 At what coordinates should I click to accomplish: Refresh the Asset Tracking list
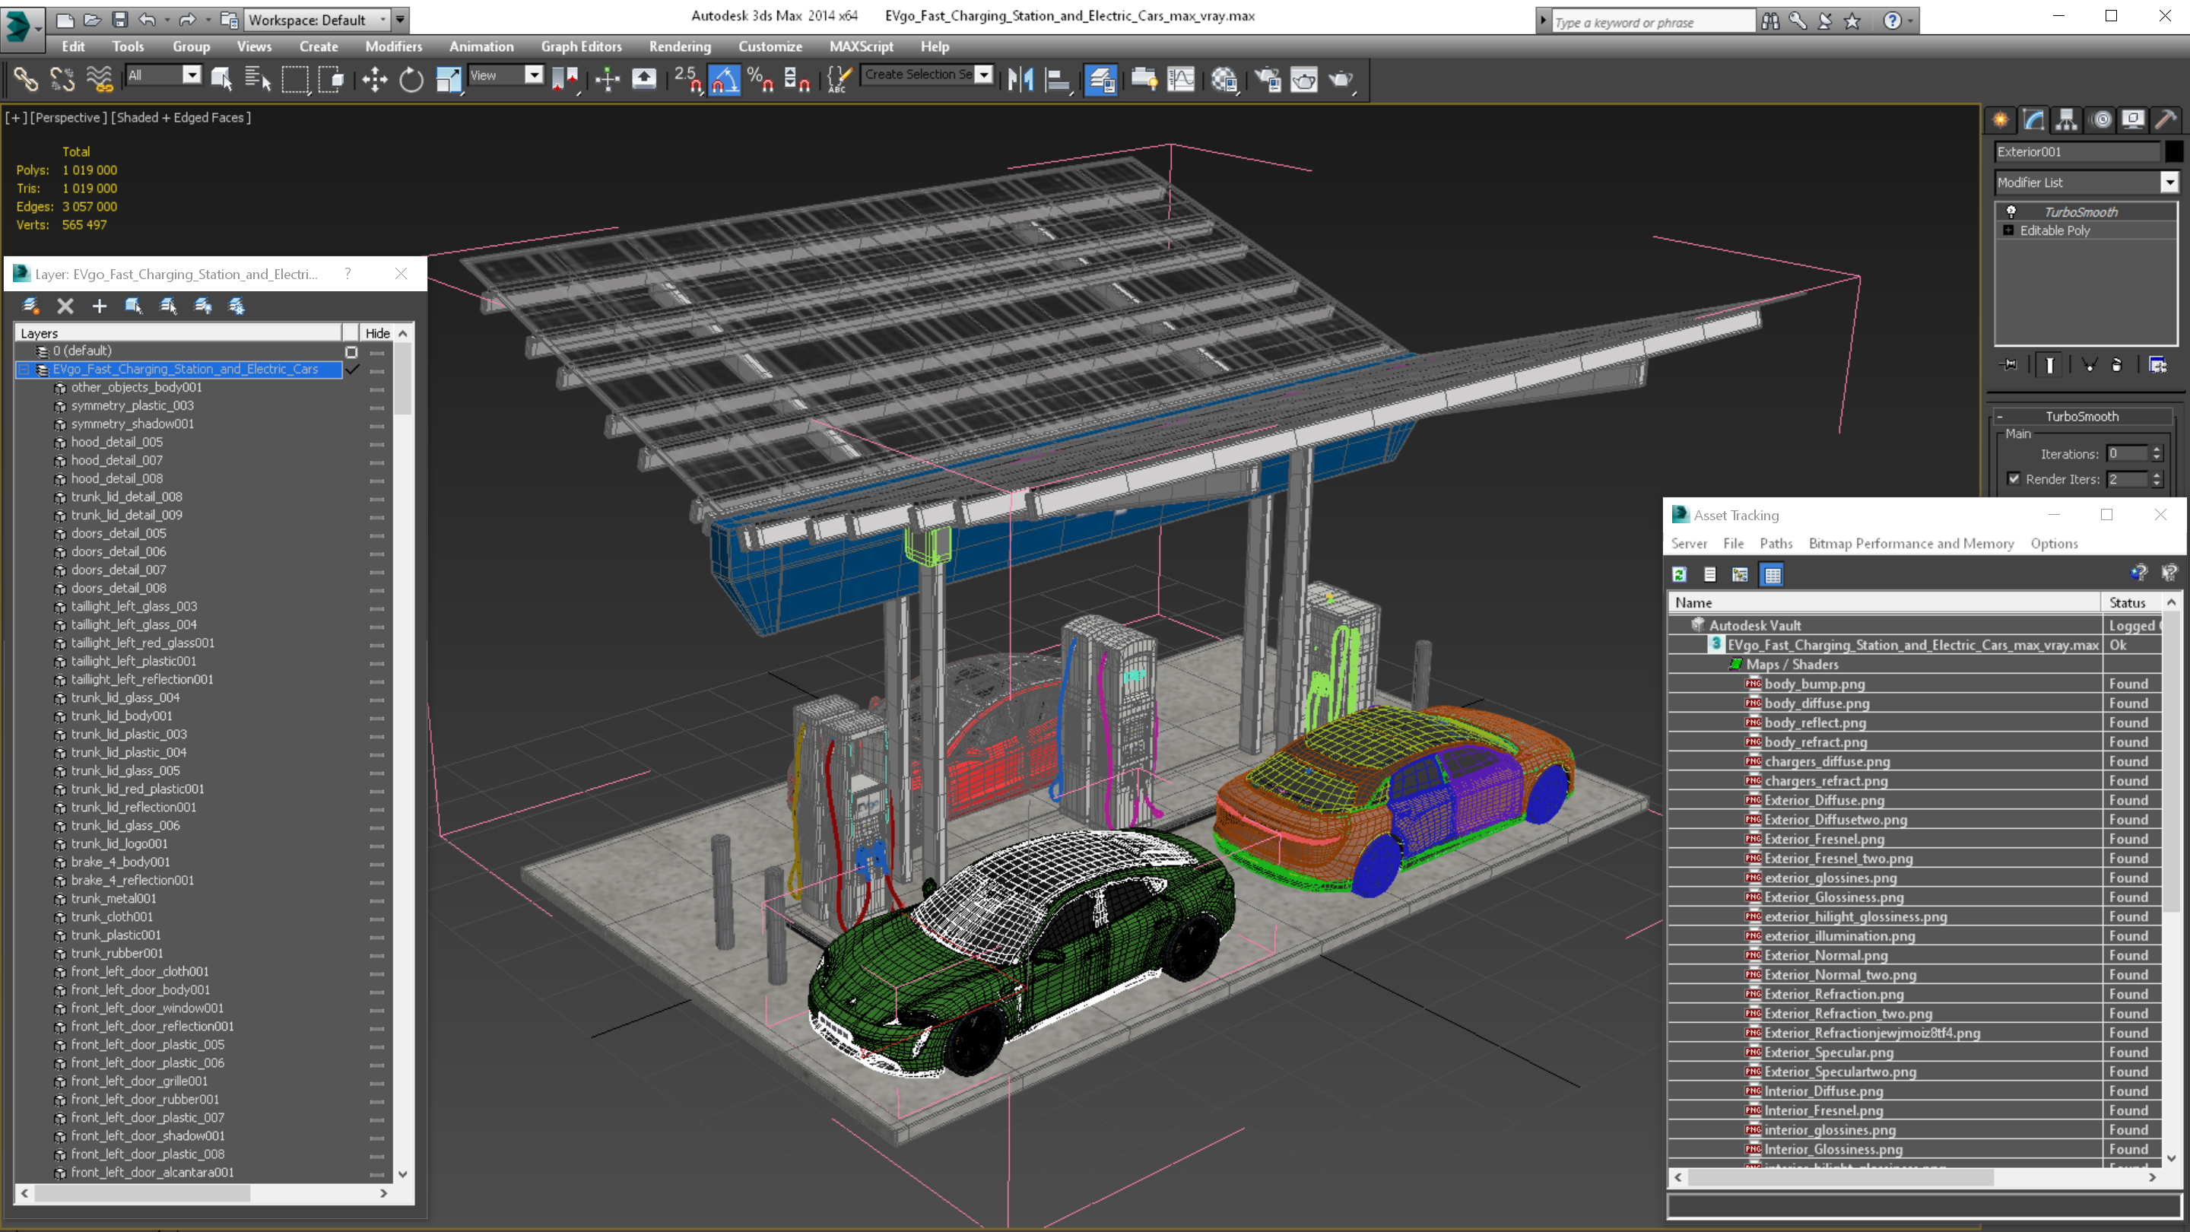(1679, 575)
